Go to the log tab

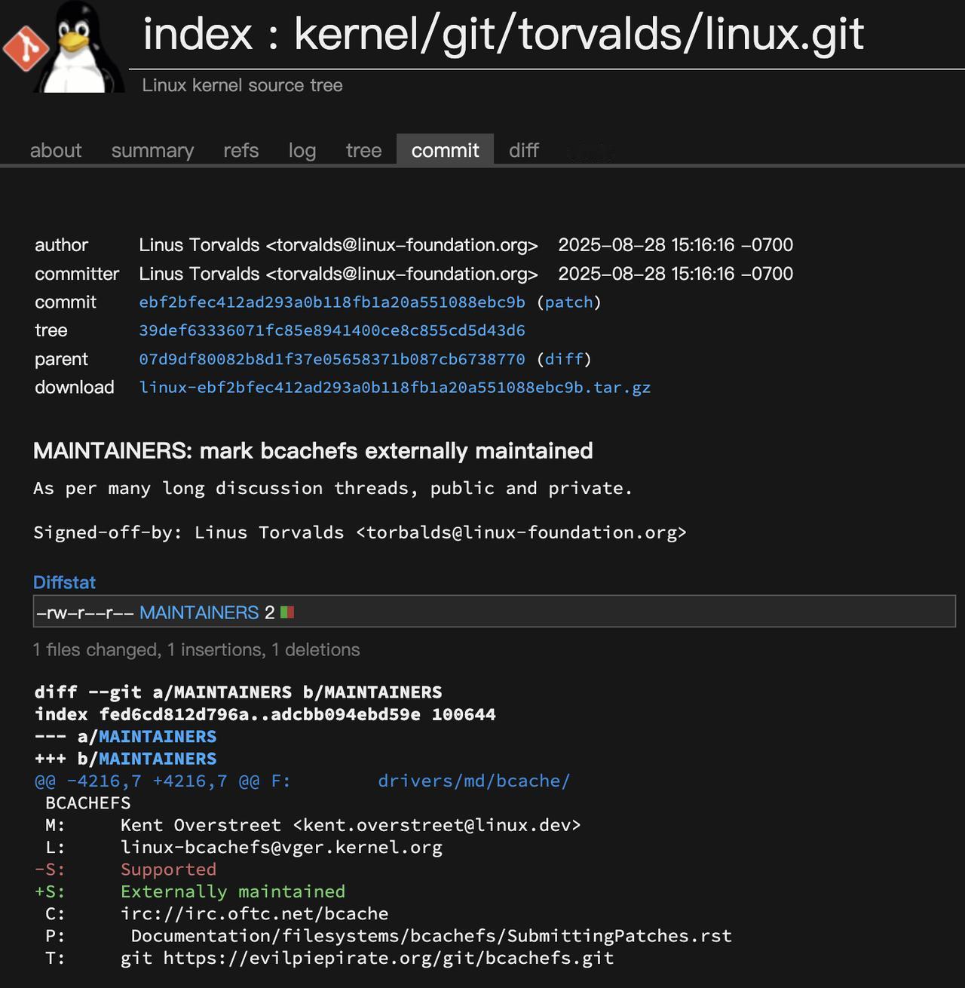(302, 150)
